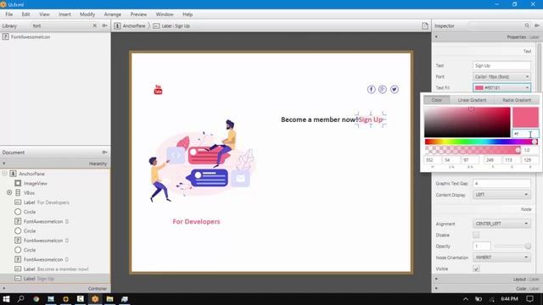This screenshot has height=305, width=543.
Task: Open the Document panel options menu
Action: pos(104,152)
